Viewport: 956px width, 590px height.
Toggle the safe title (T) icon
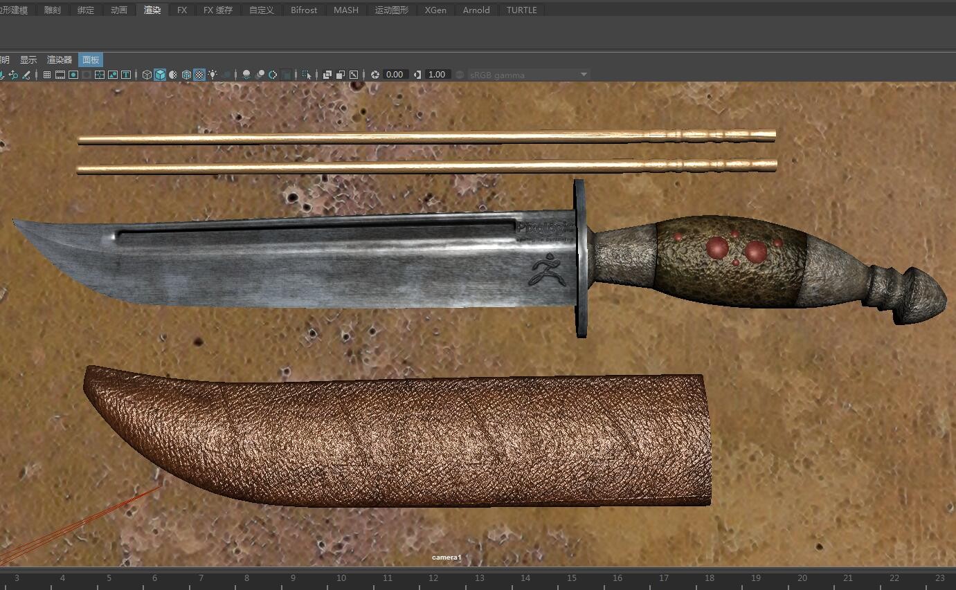126,75
